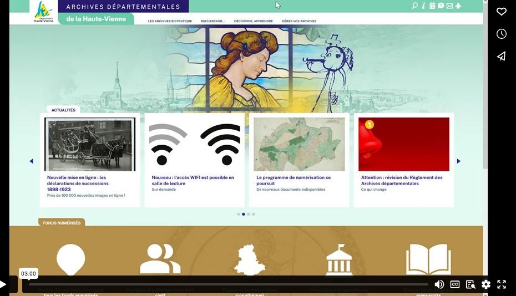Click the envelope contact icon

pyautogui.click(x=449, y=6)
